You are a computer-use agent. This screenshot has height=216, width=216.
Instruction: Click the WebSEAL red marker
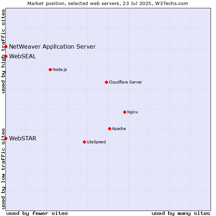6,57
